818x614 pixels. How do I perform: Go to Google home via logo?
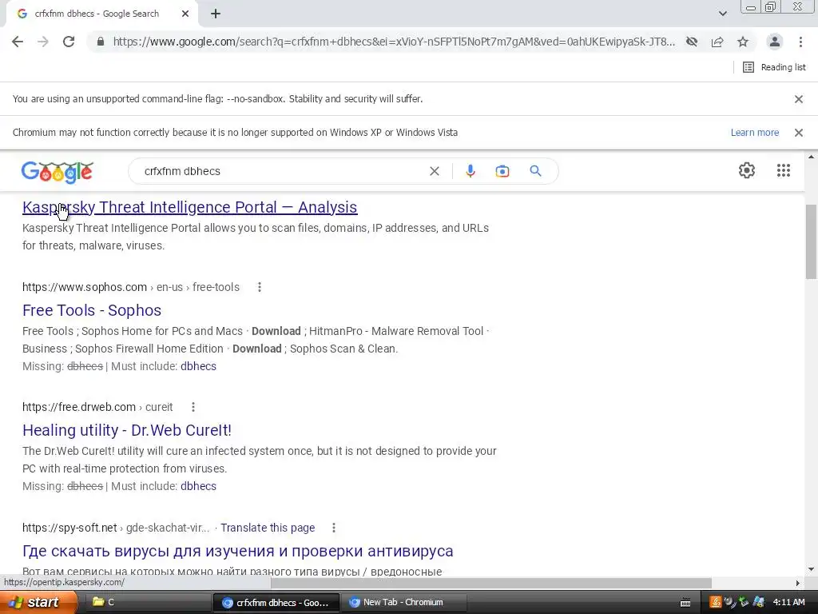(x=58, y=172)
